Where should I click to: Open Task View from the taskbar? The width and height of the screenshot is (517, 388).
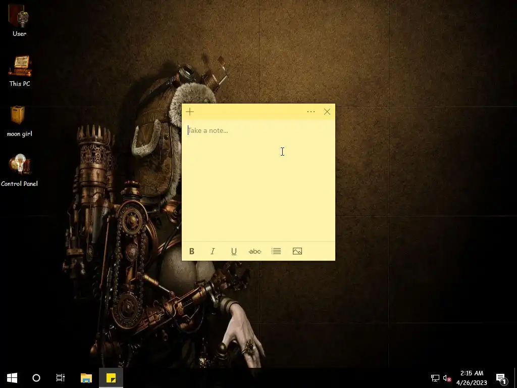(61, 378)
